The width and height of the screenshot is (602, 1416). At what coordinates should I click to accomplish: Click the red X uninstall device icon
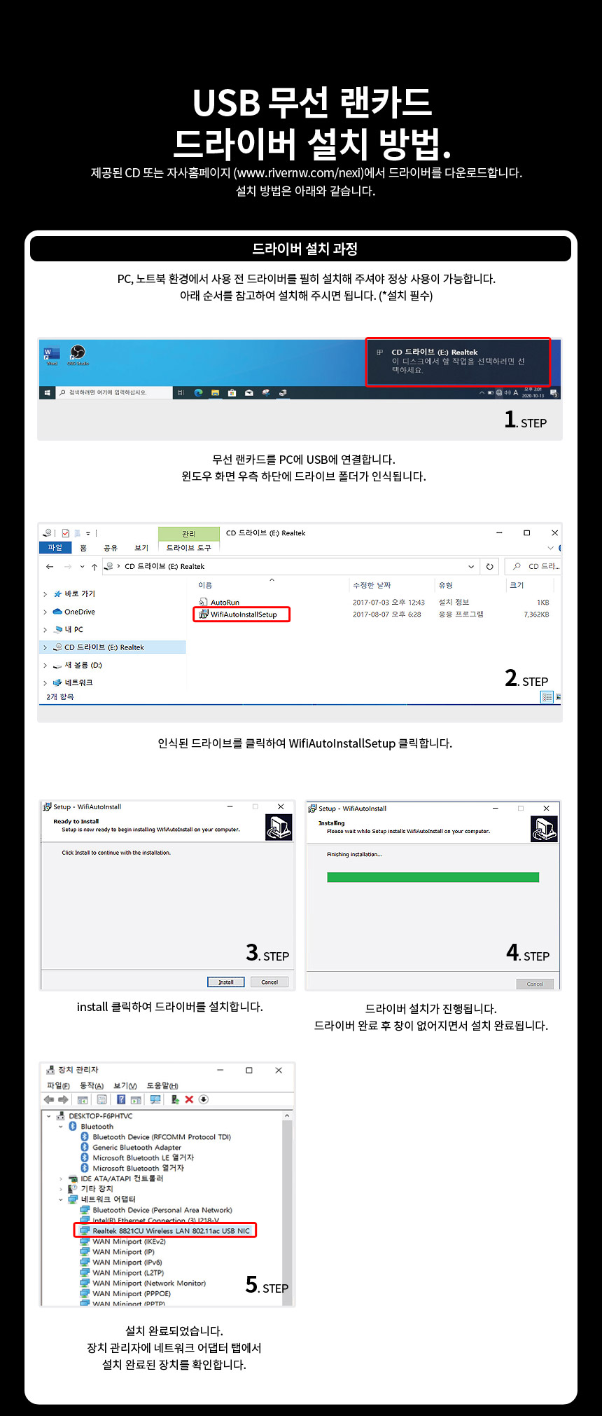point(189,1099)
